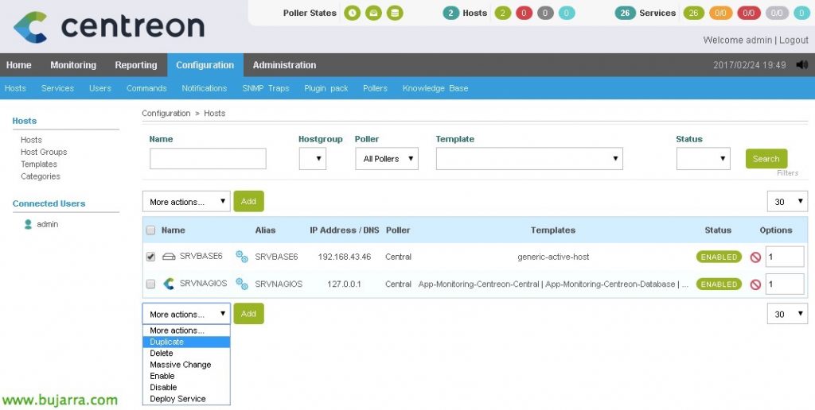This screenshot has width=815, height=410.
Task: Open SRVBASE6 services gear icon
Action: [242, 257]
